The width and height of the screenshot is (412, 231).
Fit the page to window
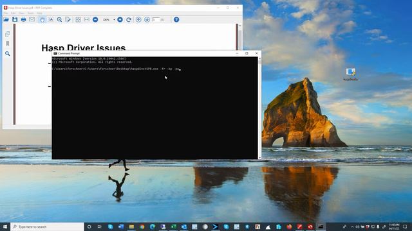click(x=78, y=20)
